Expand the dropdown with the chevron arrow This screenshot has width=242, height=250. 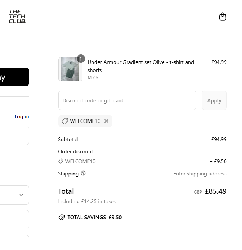pos(21,195)
